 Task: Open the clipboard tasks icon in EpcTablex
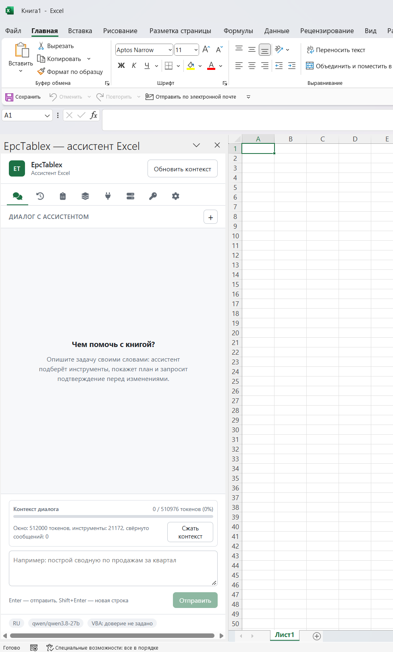pos(63,196)
